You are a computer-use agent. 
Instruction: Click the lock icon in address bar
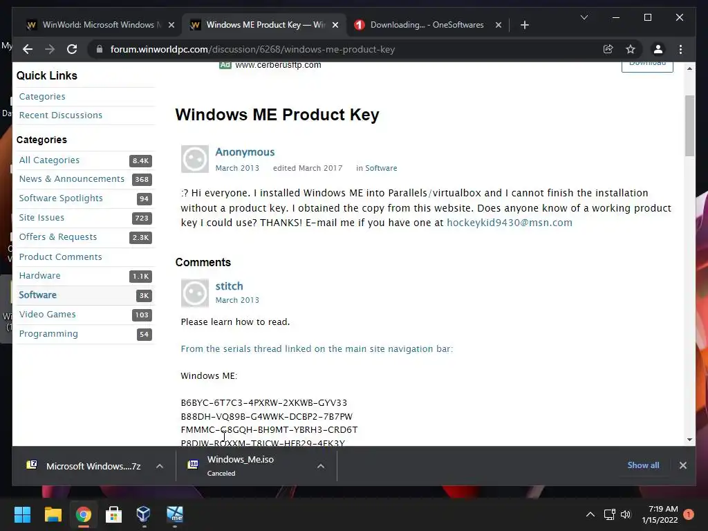pyautogui.click(x=100, y=49)
